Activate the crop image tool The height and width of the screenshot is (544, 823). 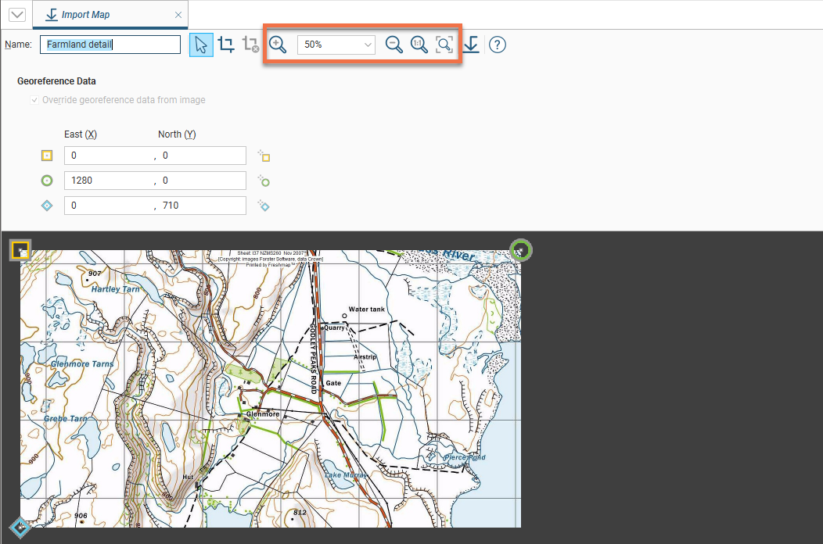pyautogui.click(x=226, y=45)
